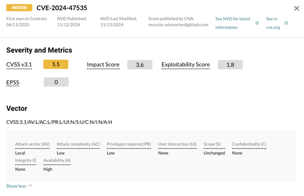The height and width of the screenshot is (196, 304).
Task: Click the MEDIUM severity badge
Action: point(19,8)
